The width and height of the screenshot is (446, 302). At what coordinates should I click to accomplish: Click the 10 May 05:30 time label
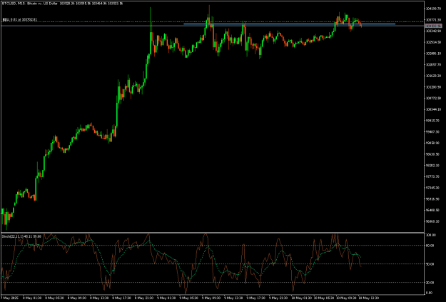point(323,298)
